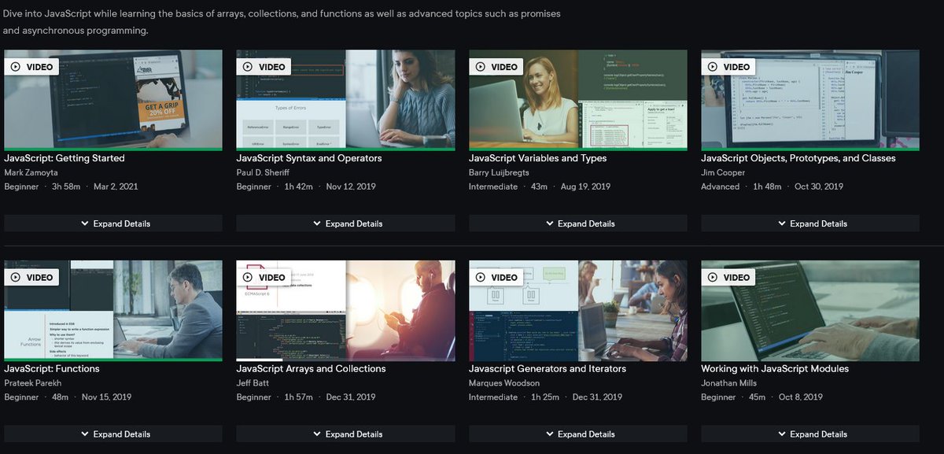Click the Oct 8, 2019 date text
Screen dimensions: 944x454
coord(801,397)
